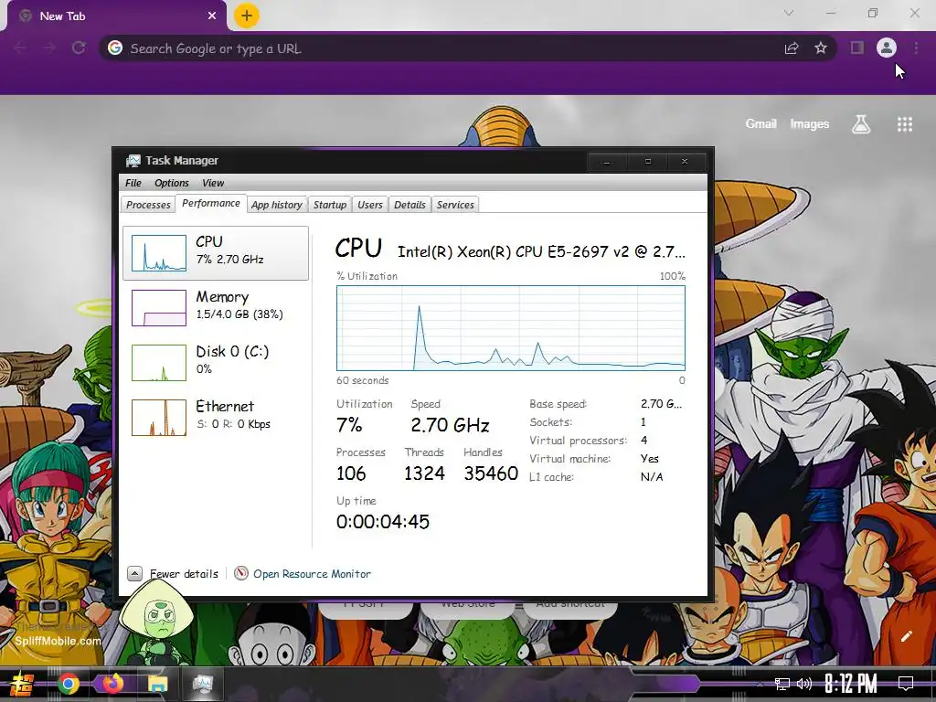This screenshot has height=702, width=936.
Task: Select the Memory graph thumbnail
Action: pos(159,308)
